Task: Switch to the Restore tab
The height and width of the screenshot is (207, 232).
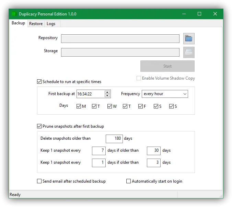Action: (36, 24)
